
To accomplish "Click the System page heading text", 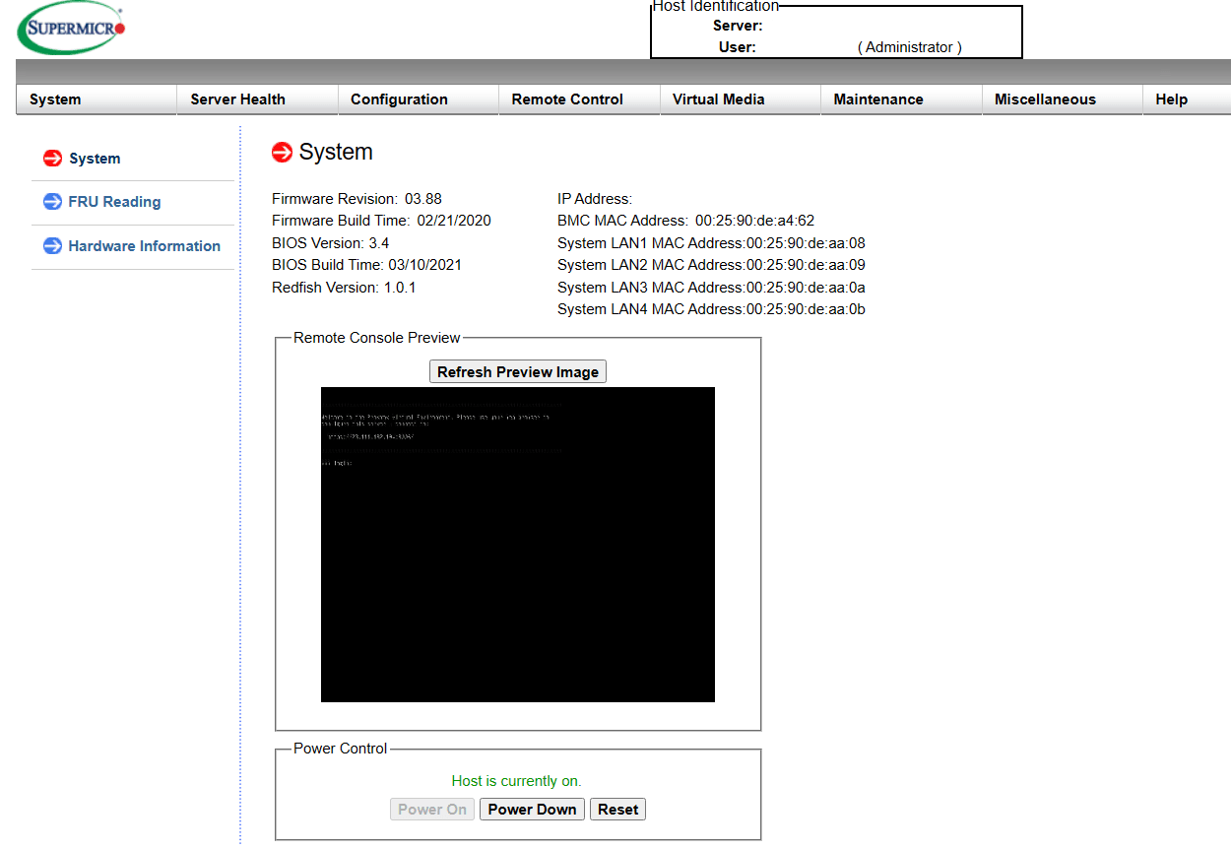I will pos(336,153).
